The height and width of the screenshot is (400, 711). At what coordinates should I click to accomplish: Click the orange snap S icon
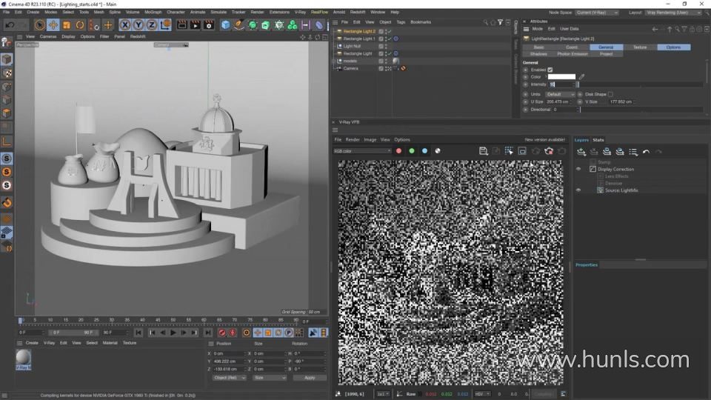point(7,172)
